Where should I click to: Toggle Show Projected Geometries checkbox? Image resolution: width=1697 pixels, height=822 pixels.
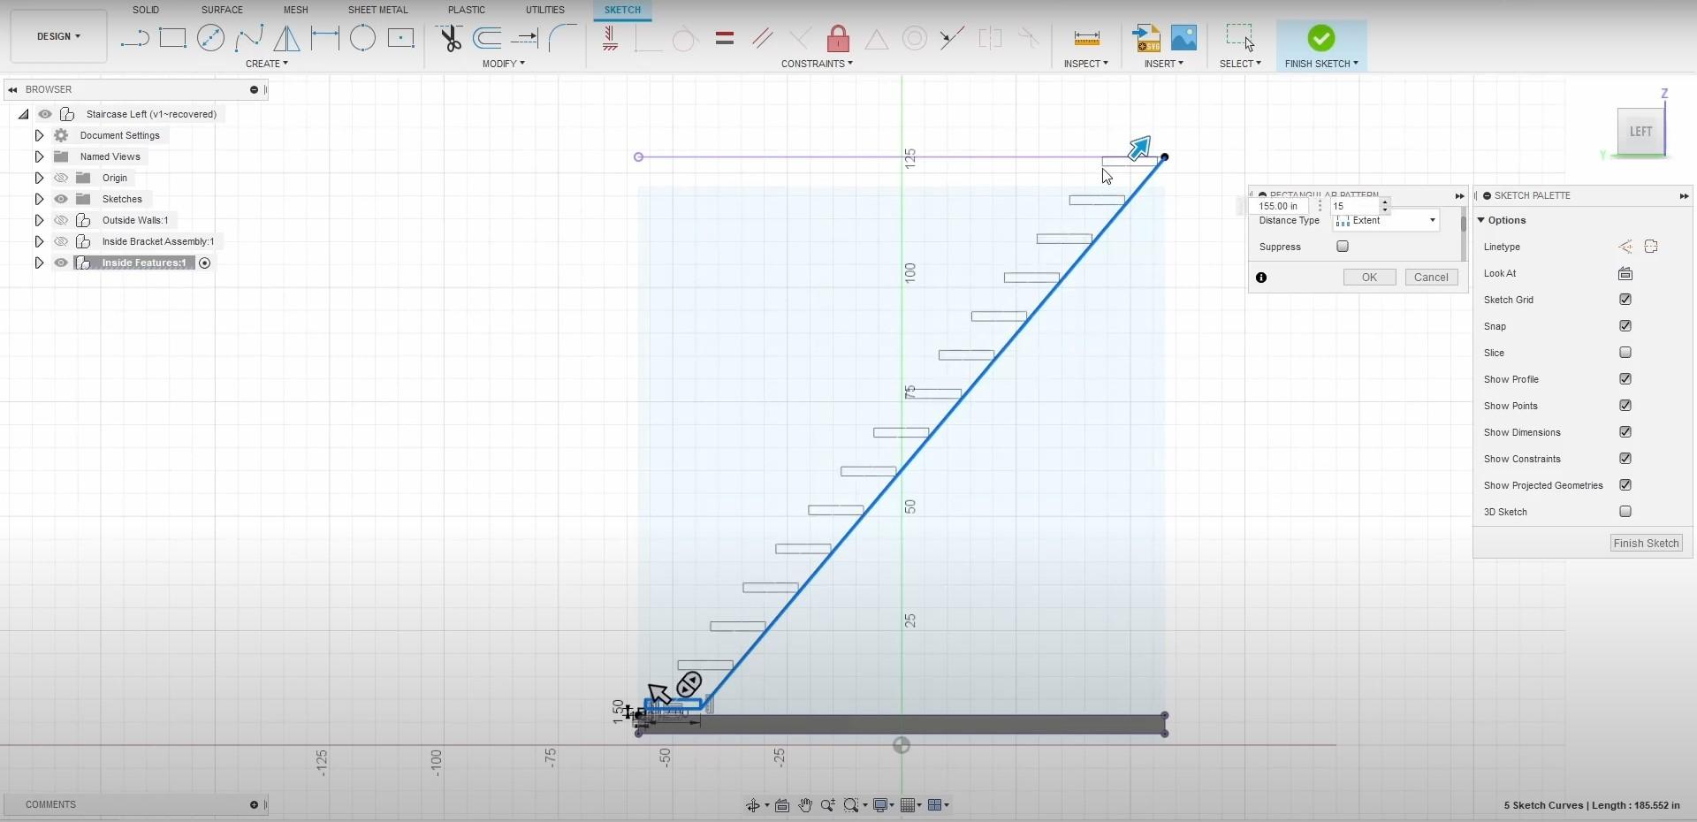point(1625,485)
